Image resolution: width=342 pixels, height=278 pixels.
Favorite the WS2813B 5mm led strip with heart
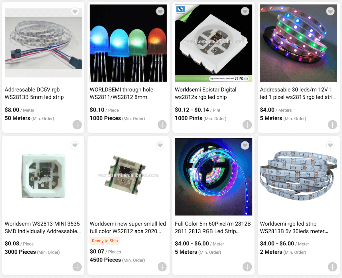point(75,11)
